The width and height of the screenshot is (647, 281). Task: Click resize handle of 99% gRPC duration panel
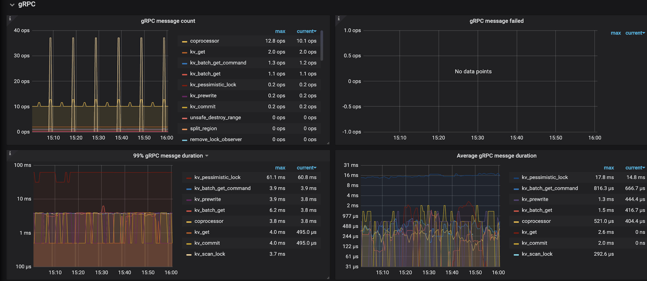328,278
